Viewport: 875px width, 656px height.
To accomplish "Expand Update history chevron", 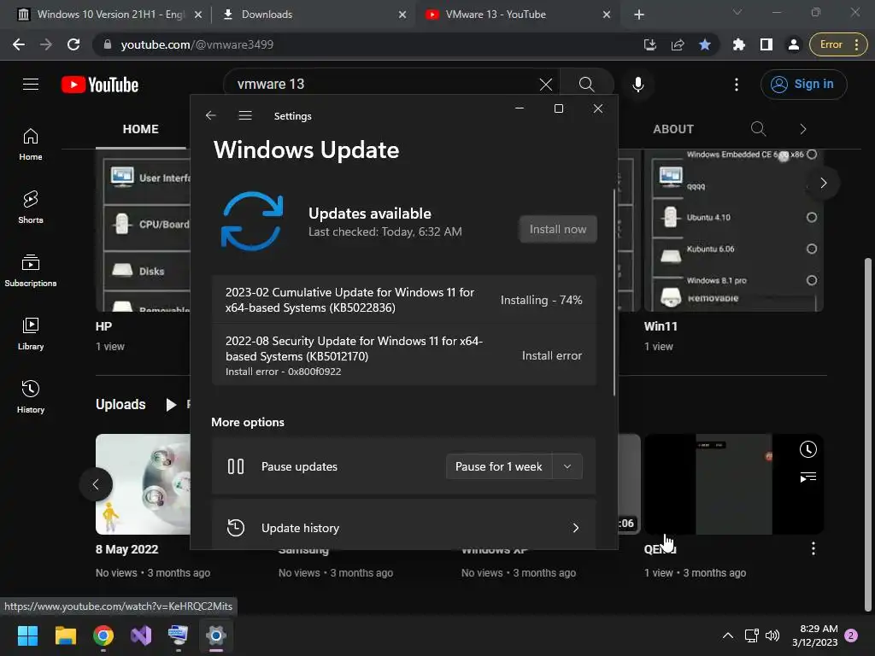I will pyautogui.click(x=575, y=528).
